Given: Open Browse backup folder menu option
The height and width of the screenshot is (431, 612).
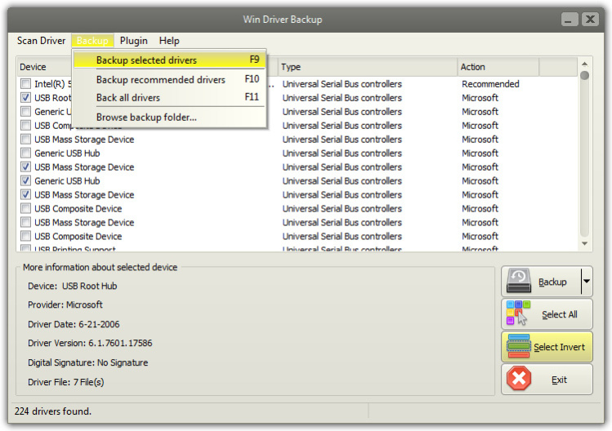Looking at the screenshot, I should pos(146,118).
